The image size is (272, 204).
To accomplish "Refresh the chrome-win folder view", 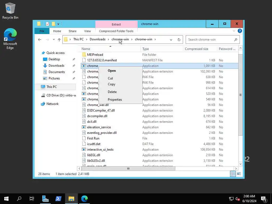I will [179, 40].
